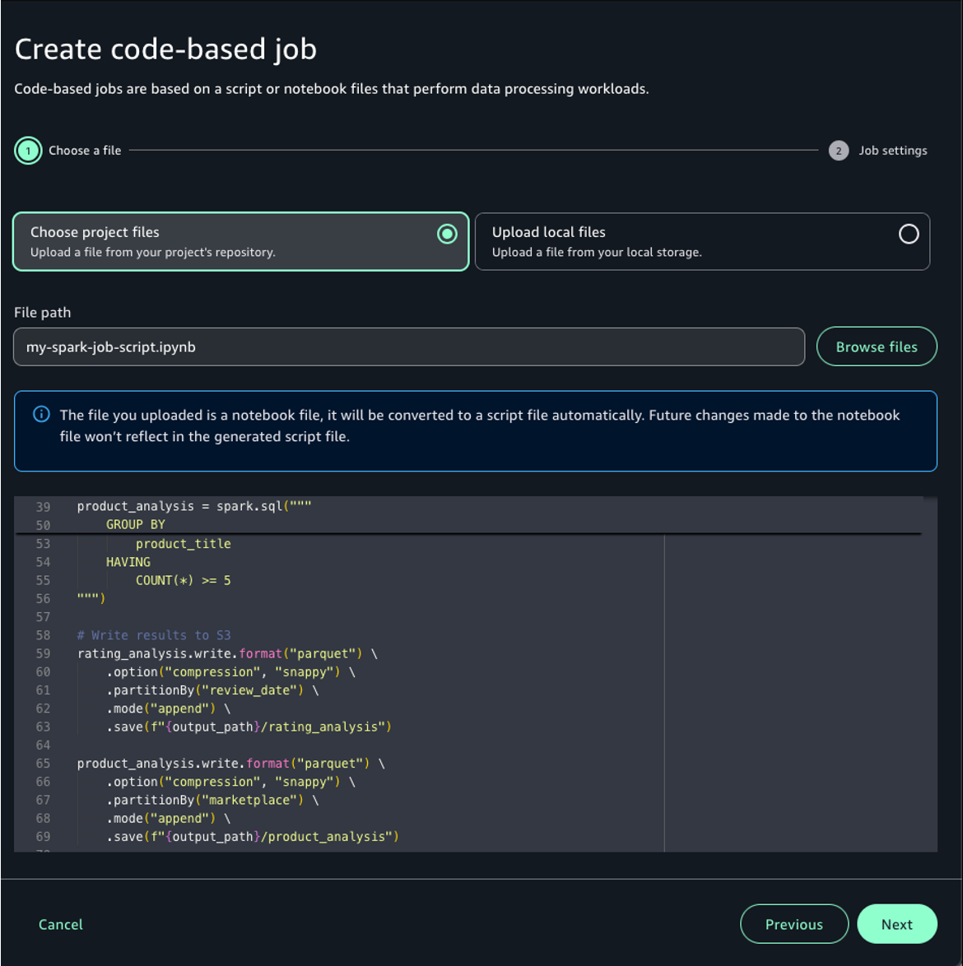Click the Write results to S3 comment
The height and width of the screenshot is (966, 963).
(x=153, y=635)
